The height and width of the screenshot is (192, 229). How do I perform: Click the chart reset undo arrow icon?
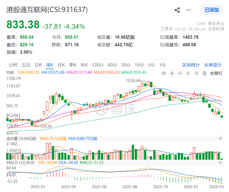[x=164, y=73]
